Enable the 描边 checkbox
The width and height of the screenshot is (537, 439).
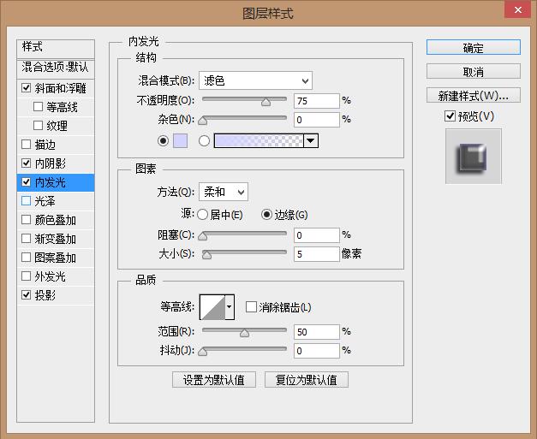(x=26, y=145)
